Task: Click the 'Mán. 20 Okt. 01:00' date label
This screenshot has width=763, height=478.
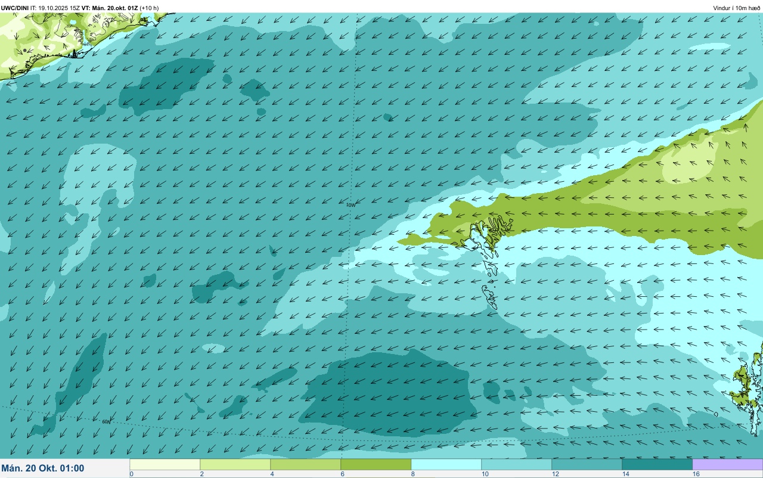Action: [43, 468]
